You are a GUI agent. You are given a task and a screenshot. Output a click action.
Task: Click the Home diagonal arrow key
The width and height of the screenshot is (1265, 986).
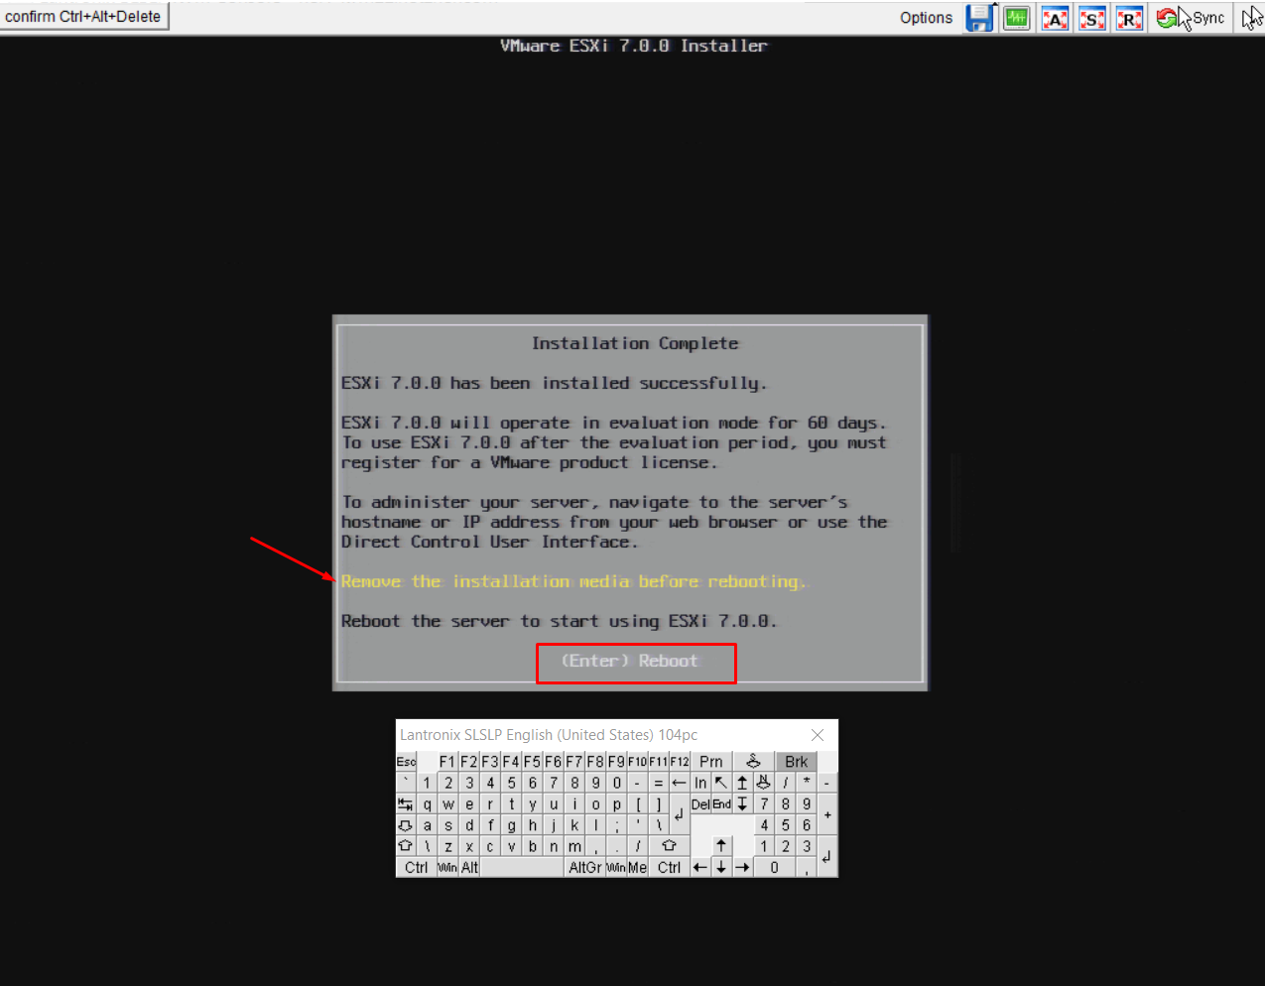[721, 783]
